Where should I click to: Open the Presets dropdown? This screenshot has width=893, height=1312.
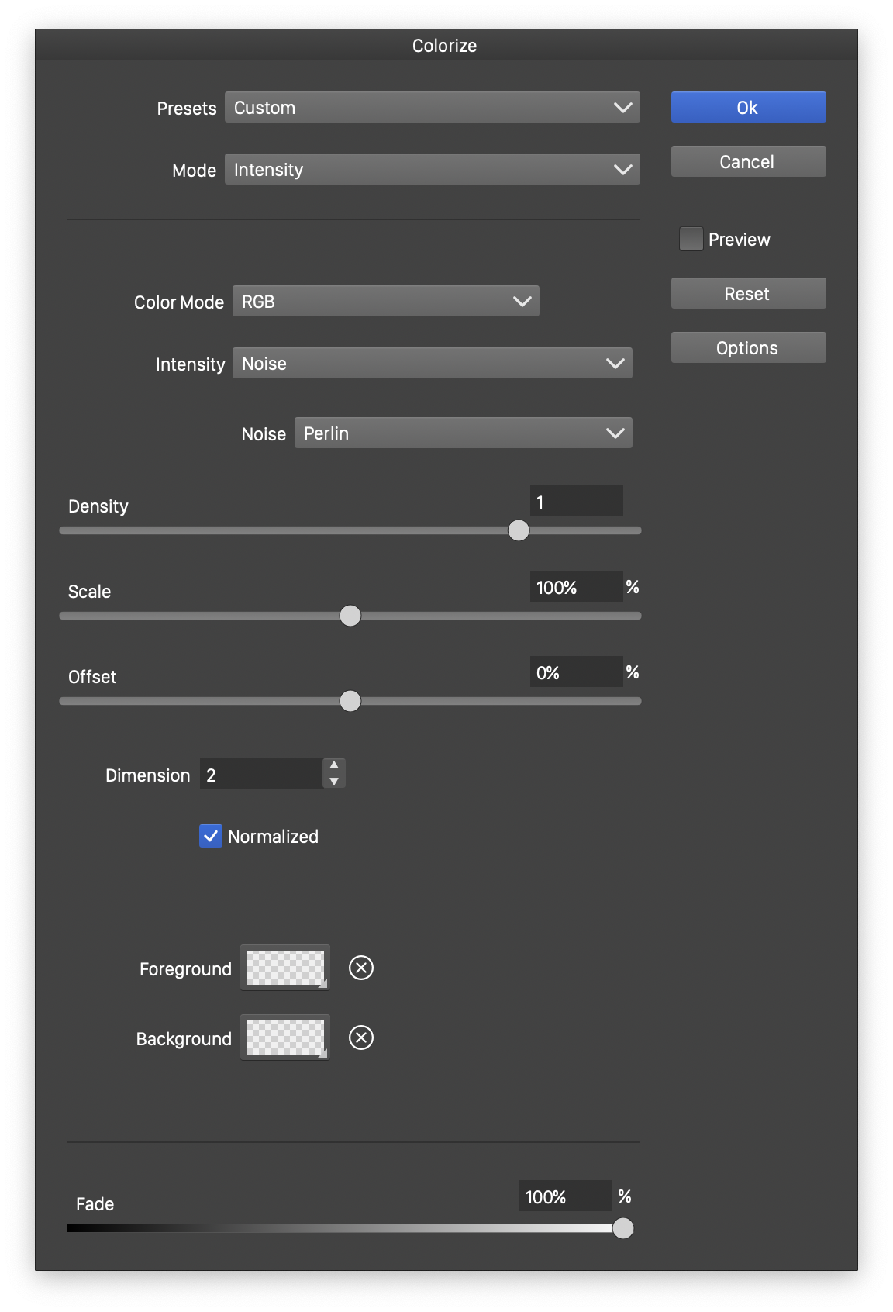432,108
